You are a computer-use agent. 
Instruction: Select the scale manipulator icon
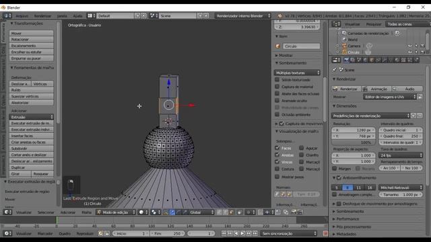pos(185,212)
